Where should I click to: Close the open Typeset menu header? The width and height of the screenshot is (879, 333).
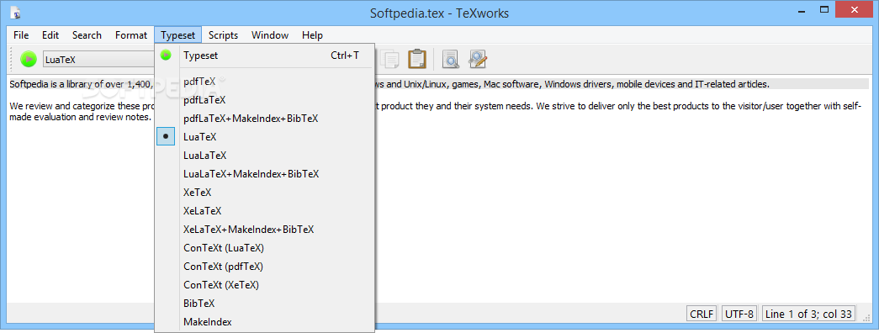(x=177, y=35)
